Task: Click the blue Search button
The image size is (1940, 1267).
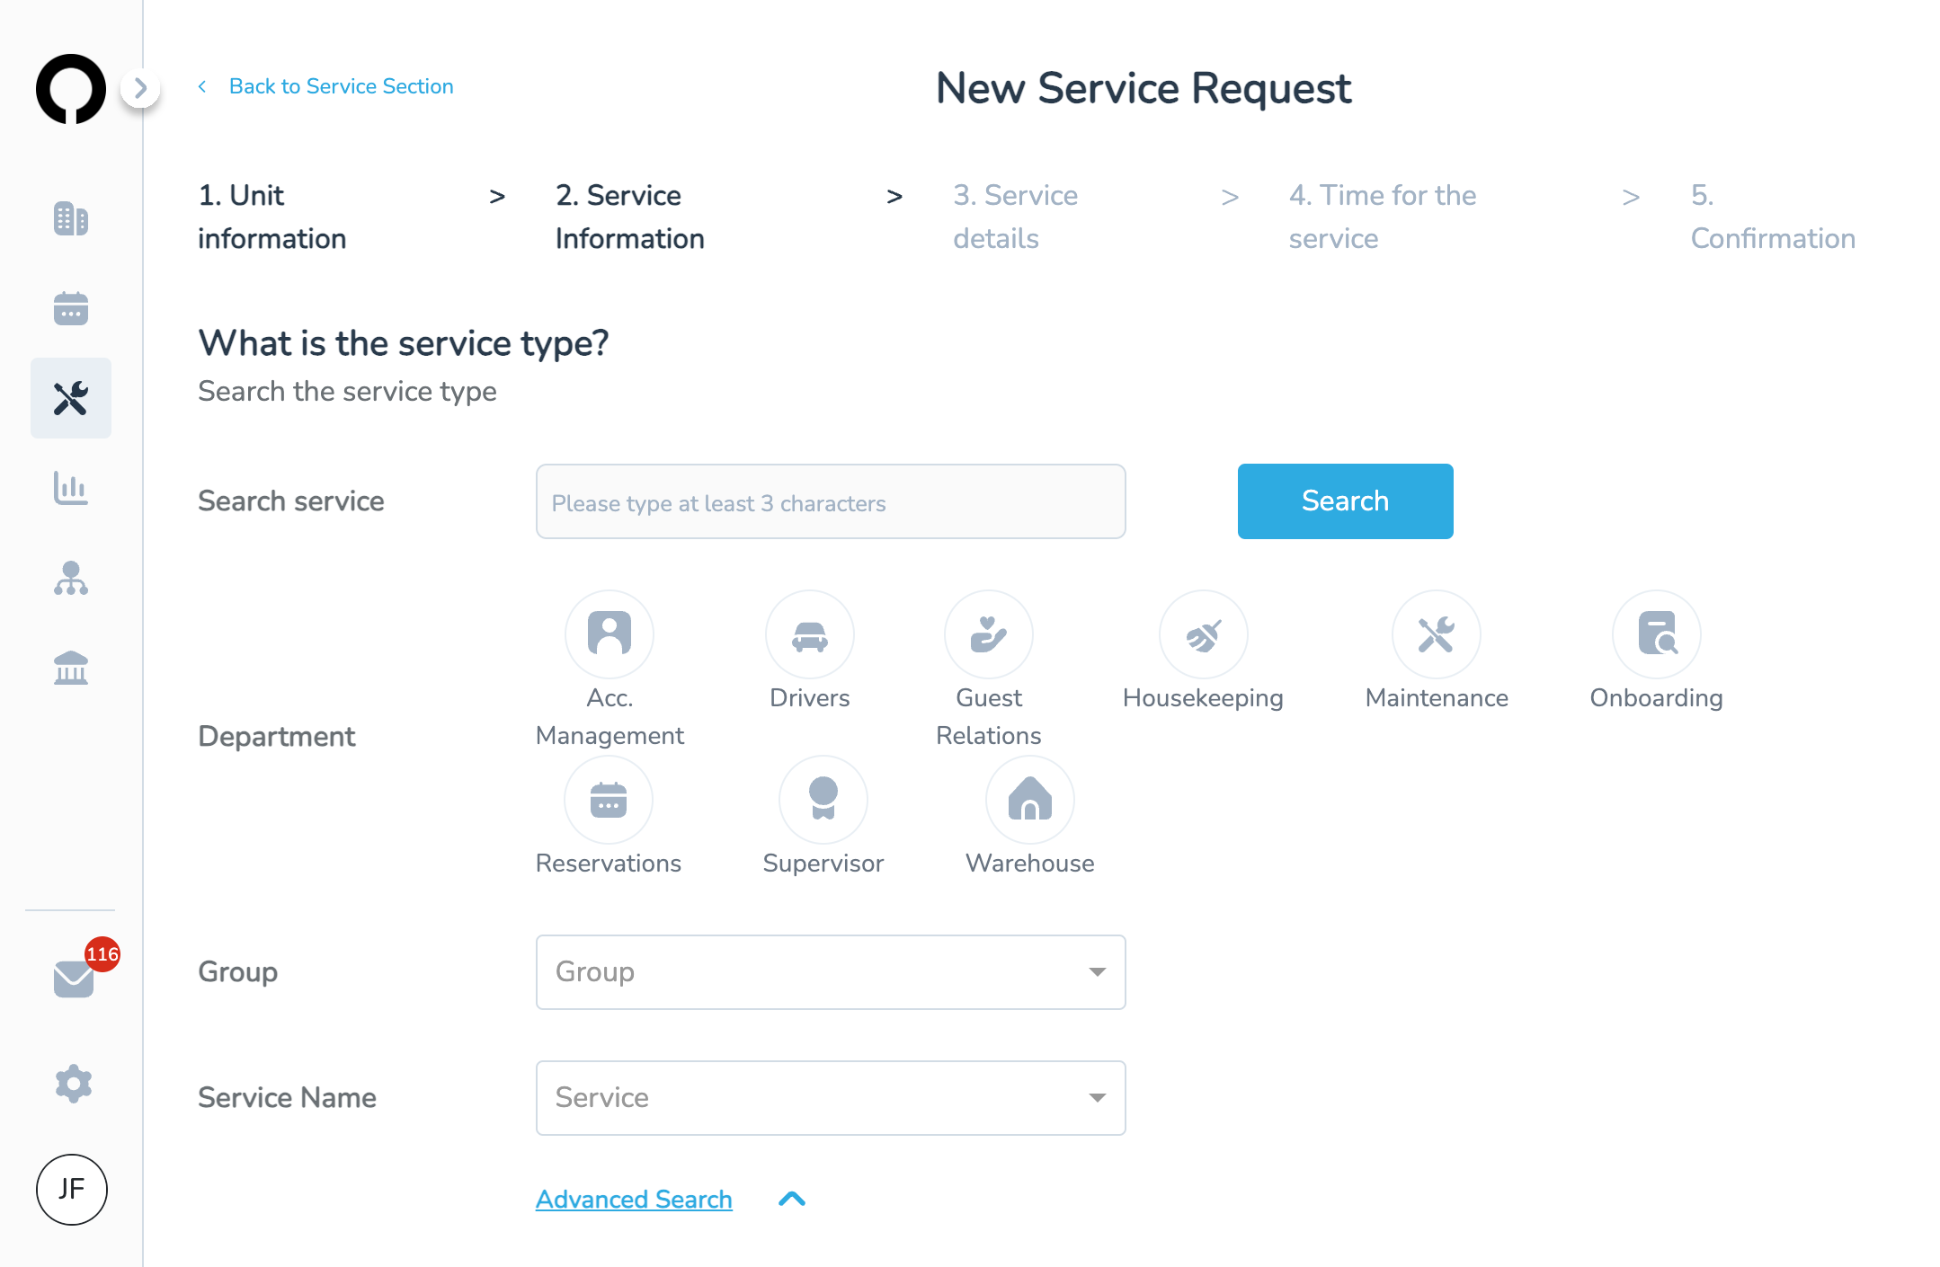Action: pos(1345,501)
